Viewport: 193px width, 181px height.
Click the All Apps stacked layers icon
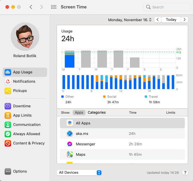click(70, 123)
